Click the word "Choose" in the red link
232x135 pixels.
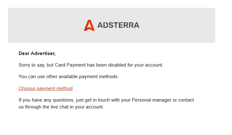pyautogui.click(x=27, y=88)
